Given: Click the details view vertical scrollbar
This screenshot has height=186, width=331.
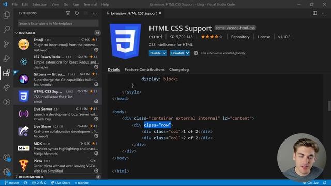Looking at the screenshot, I should pos(329,106).
